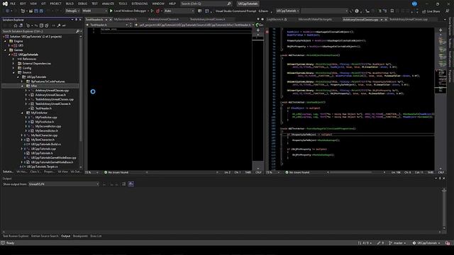This screenshot has height=255, width=454.
Task: Click the Live Share button label
Action: click(433, 11)
